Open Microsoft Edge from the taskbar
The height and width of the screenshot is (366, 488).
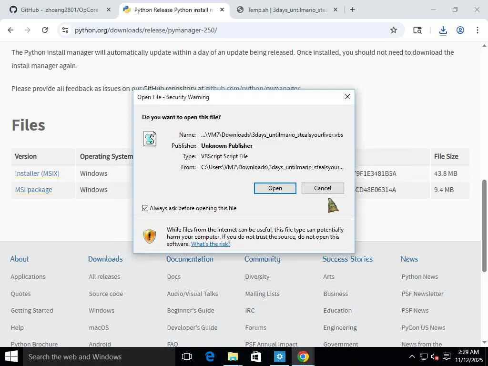(210, 356)
